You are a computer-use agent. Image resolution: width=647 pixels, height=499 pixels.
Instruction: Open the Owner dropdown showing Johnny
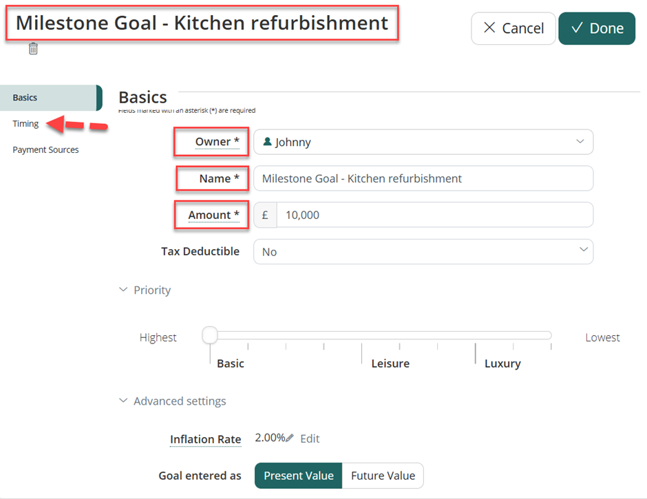pos(423,142)
